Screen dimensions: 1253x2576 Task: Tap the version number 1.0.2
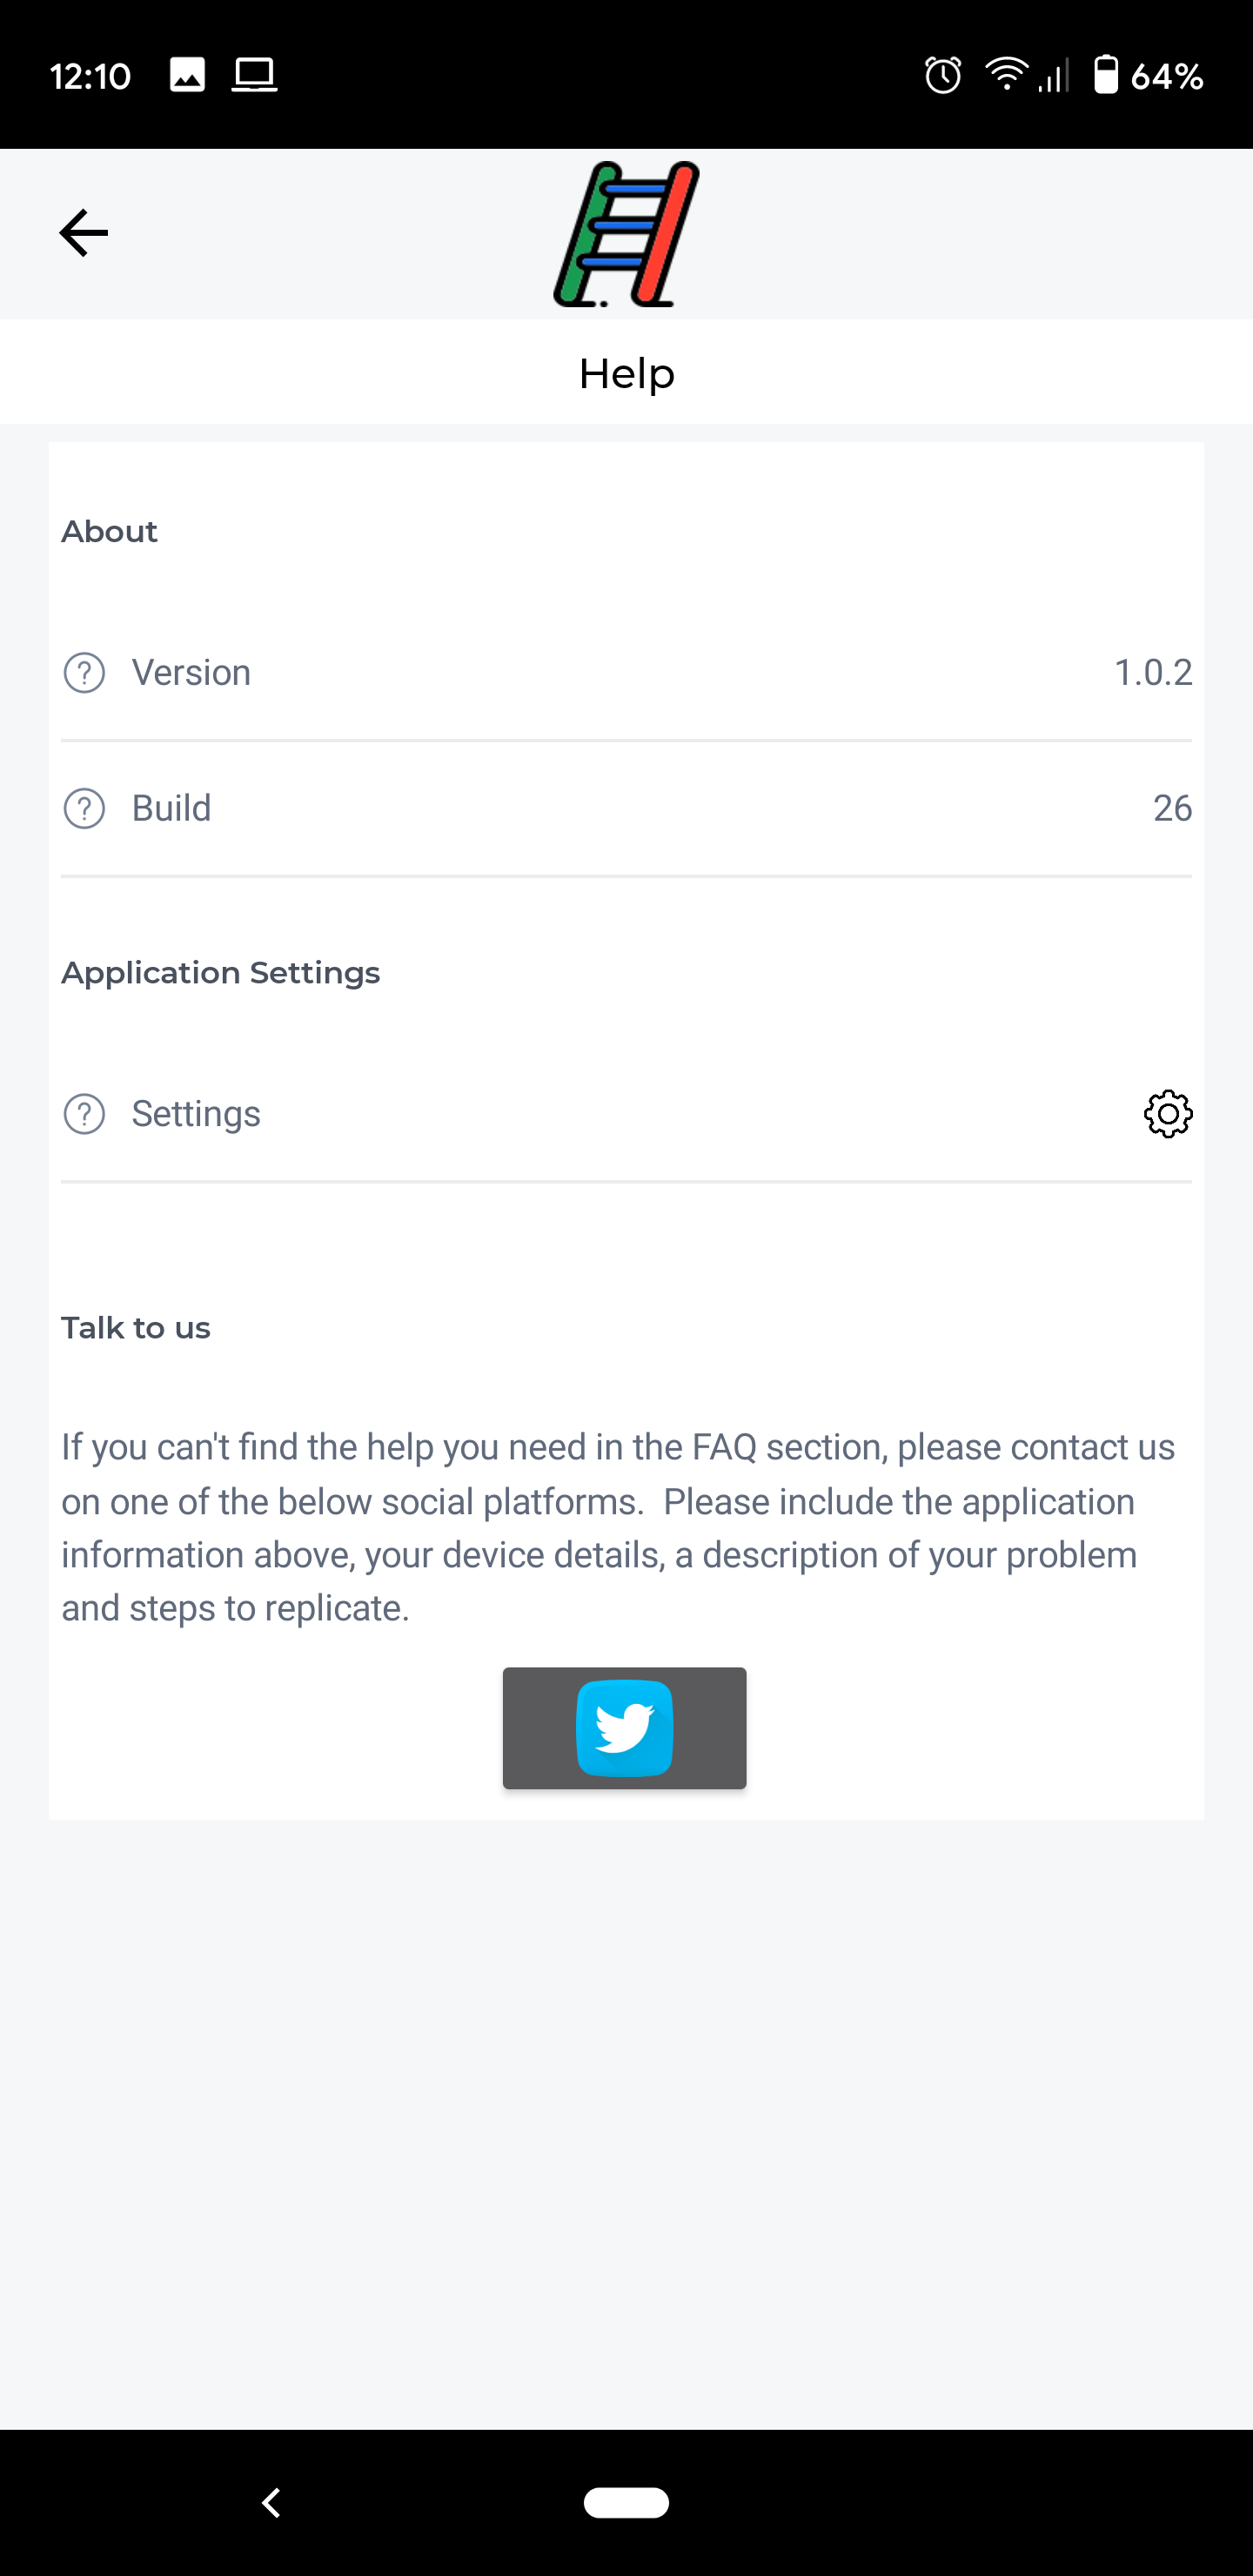point(1152,673)
